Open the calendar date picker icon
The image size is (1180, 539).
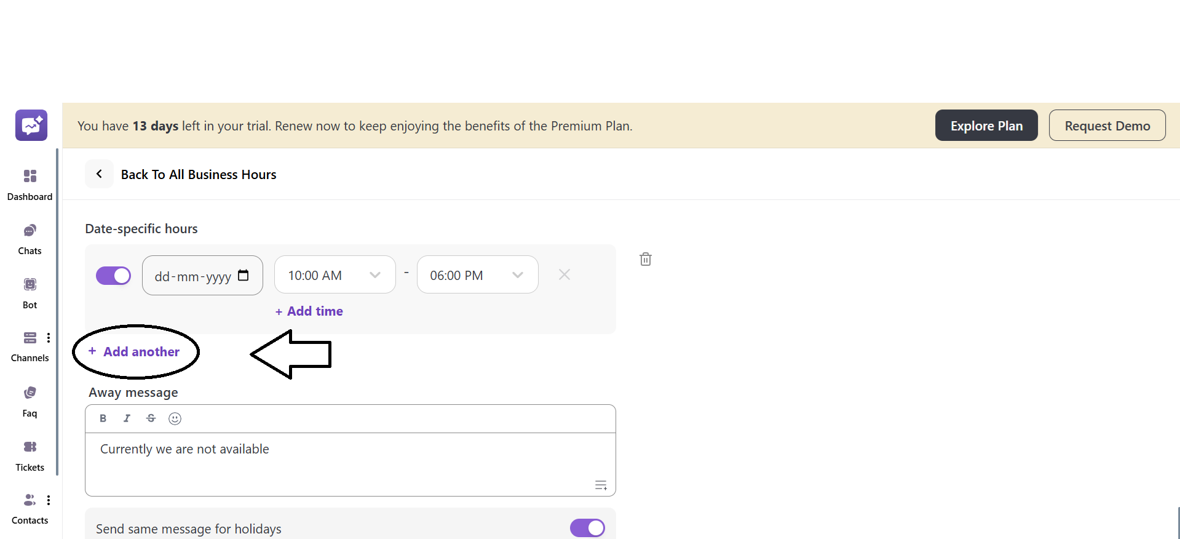(244, 275)
